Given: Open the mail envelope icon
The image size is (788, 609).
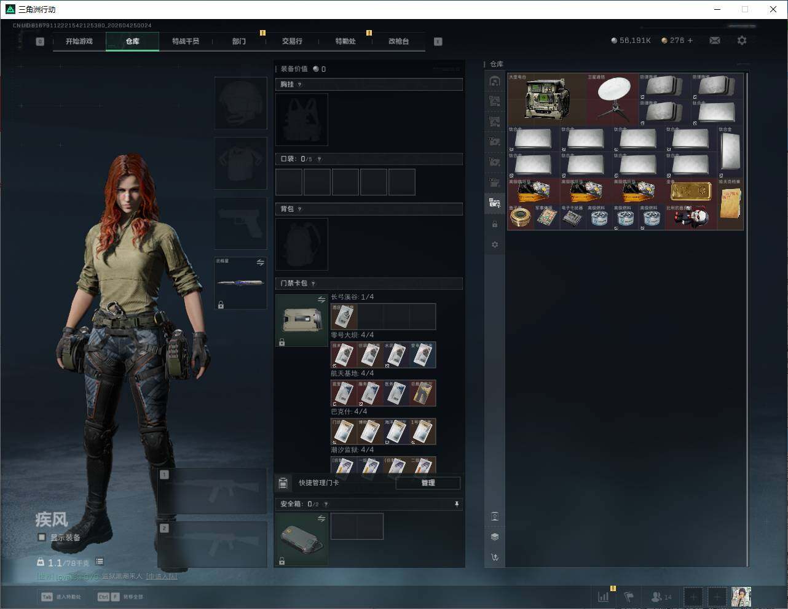Looking at the screenshot, I should (x=715, y=41).
